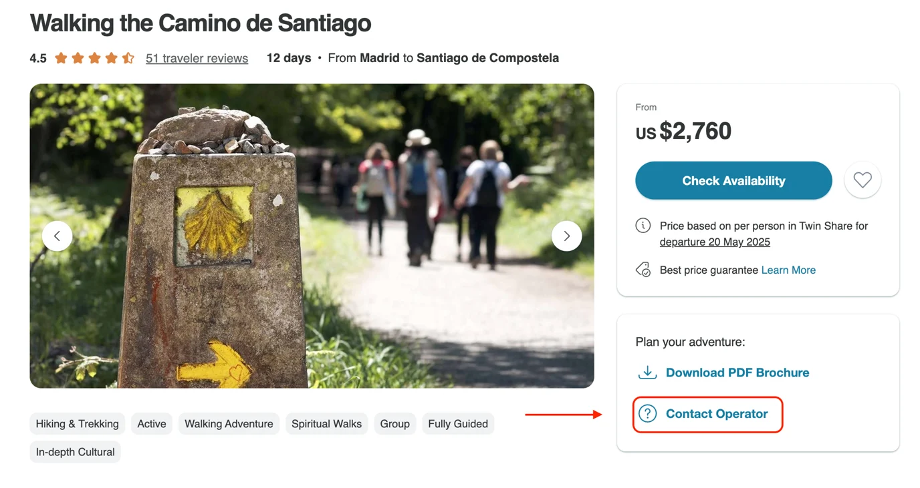Click the question mark Contact Operator icon
Image resolution: width=920 pixels, height=488 pixels.
click(647, 414)
